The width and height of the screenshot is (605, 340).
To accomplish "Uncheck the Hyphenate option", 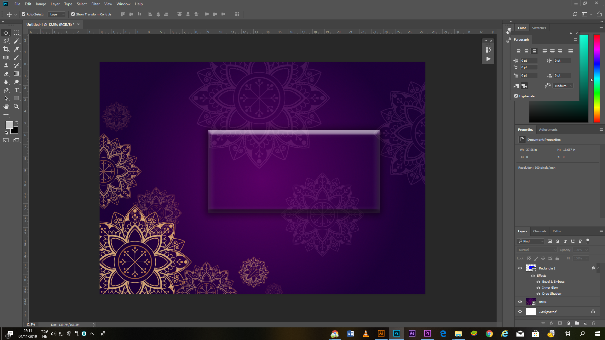I will (x=516, y=96).
